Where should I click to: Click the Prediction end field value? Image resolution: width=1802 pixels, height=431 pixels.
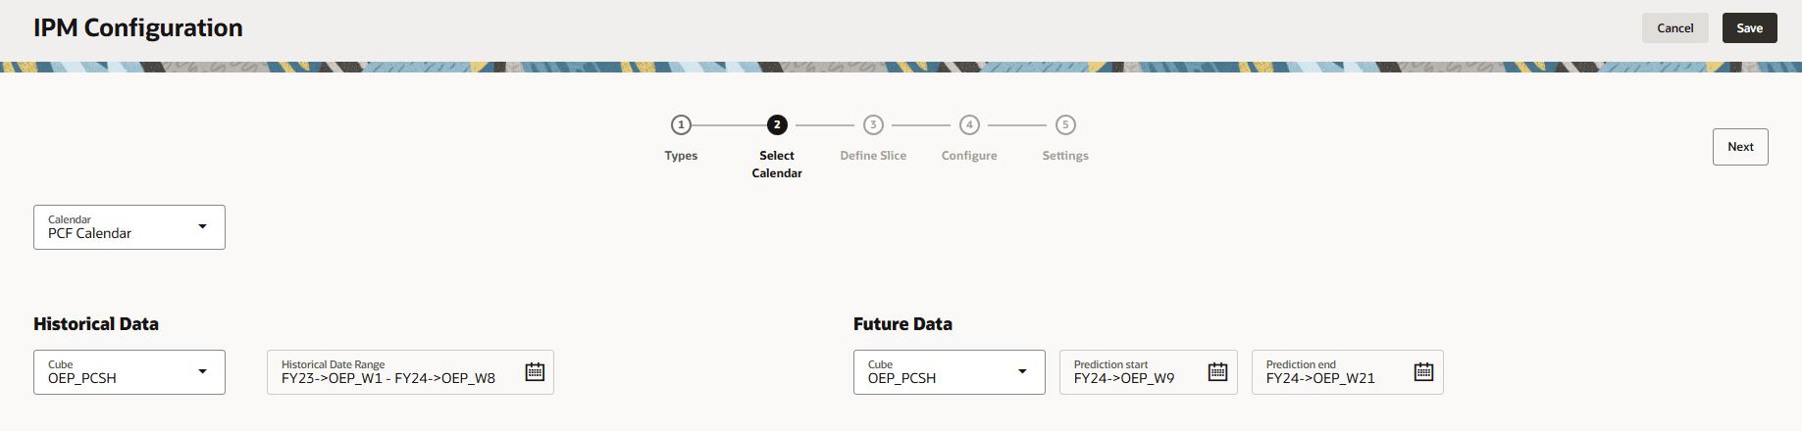point(1320,378)
